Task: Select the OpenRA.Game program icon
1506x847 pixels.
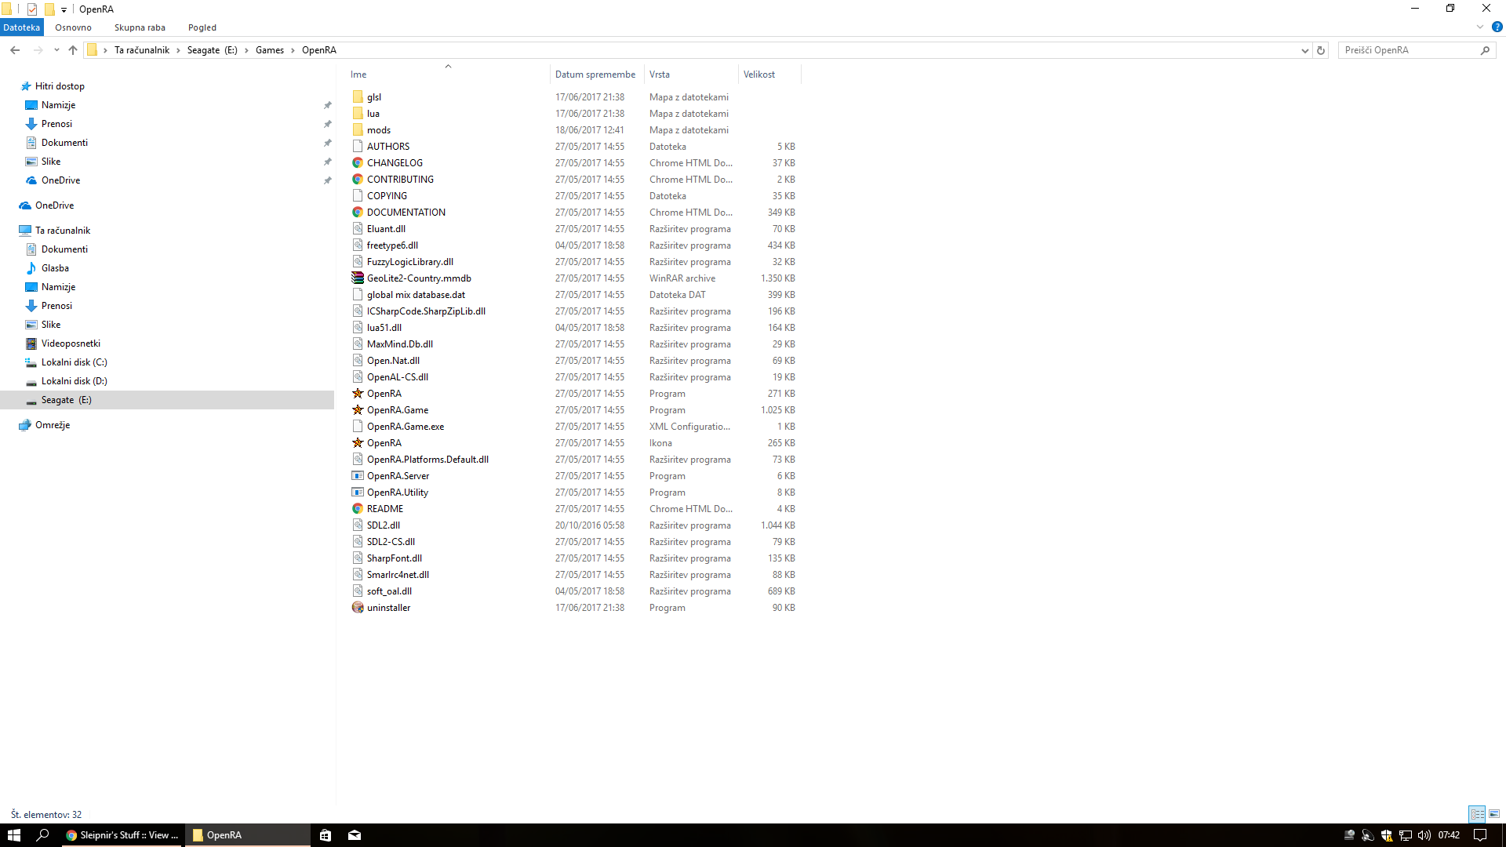Action: coord(358,410)
